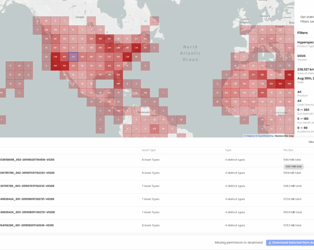Select the 537 map grid cell

point(109,39)
